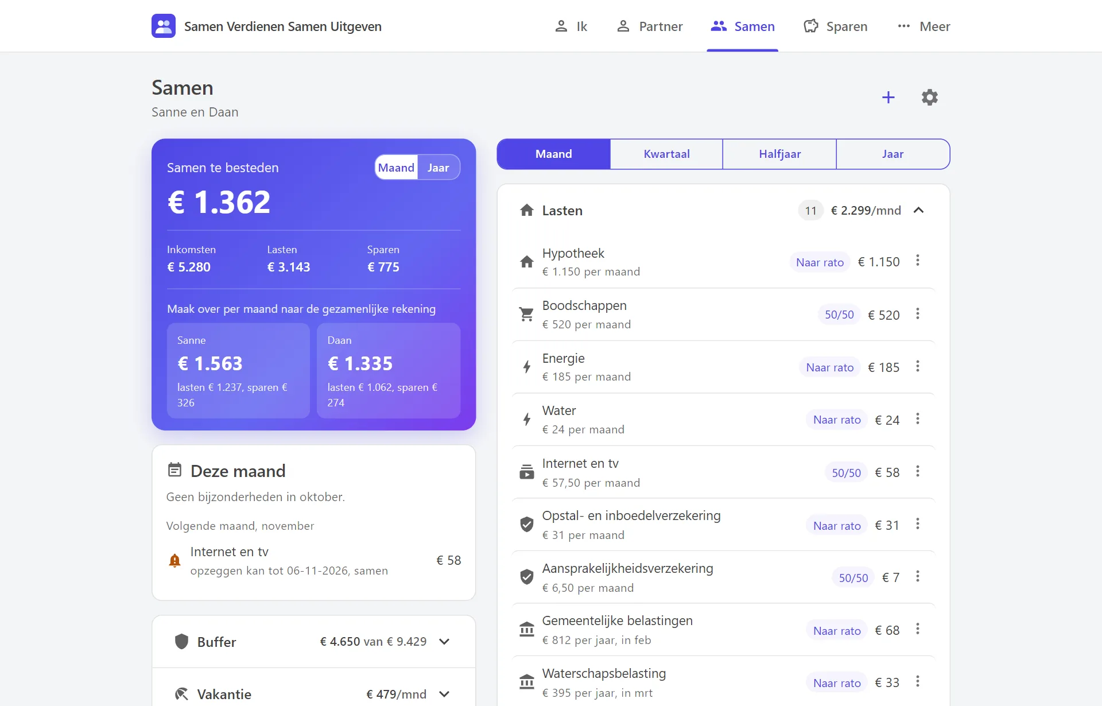Open the Sparen tab
Screen dimensions: 1102x706
[x=836, y=26]
